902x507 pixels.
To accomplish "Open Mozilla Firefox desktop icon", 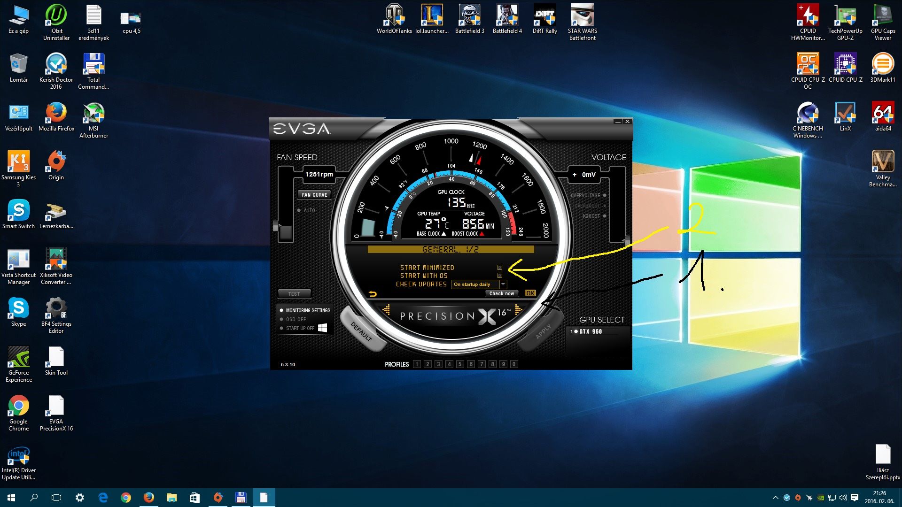I will point(56,116).
